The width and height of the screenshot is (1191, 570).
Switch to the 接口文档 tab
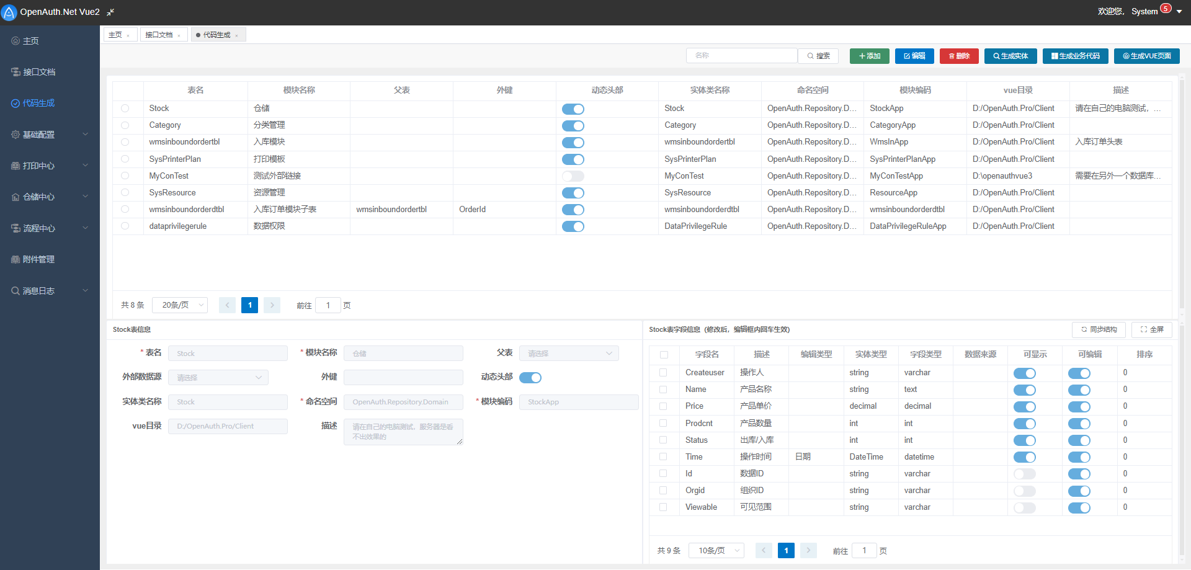[159, 35]
